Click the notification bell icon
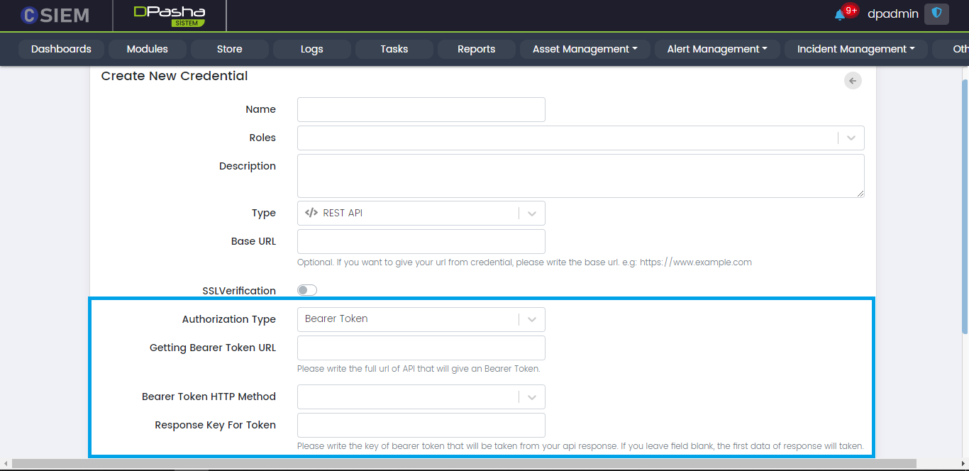969x471 pixels. tap(841, 14)
